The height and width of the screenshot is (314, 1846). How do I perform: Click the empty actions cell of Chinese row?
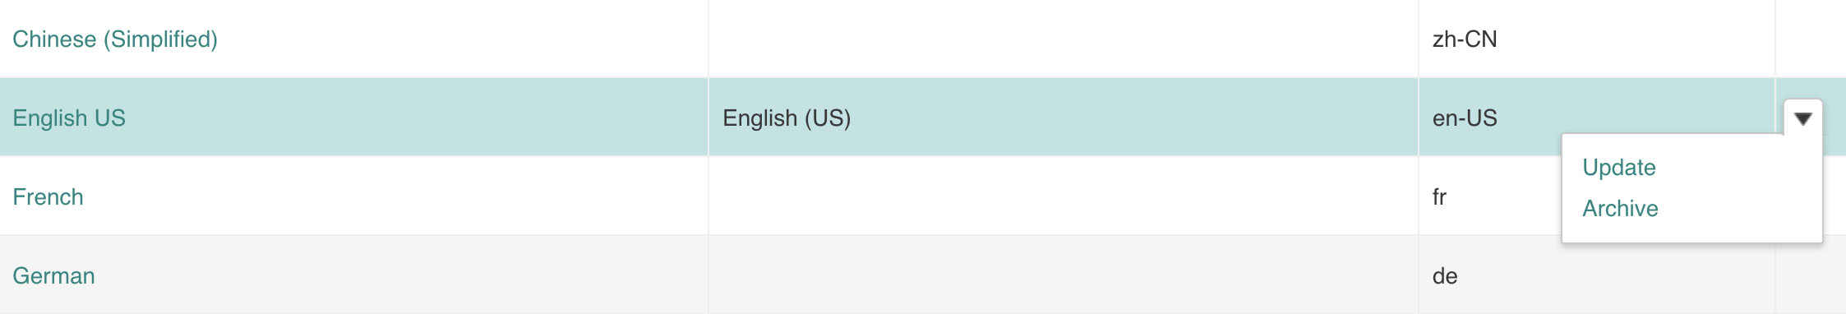tap(1811, 39)
